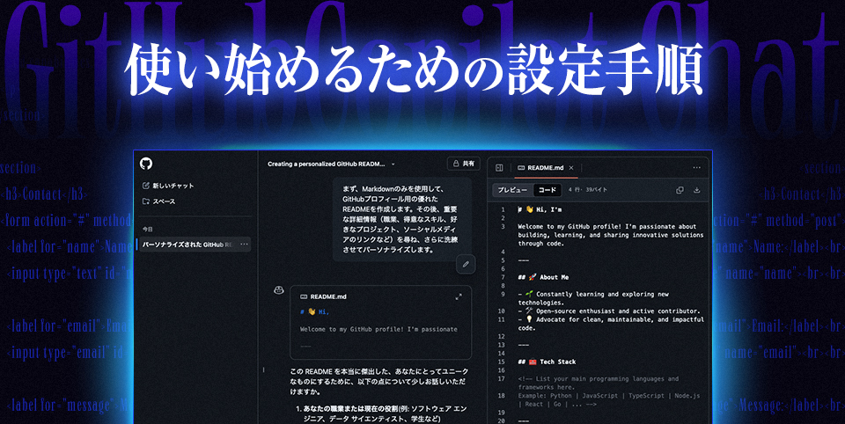Expand the conversation title dropdown arrow

tap(393, 164)
